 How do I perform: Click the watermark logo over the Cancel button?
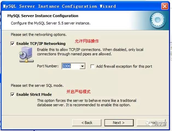pyautogui.click(x=156, y=123)
